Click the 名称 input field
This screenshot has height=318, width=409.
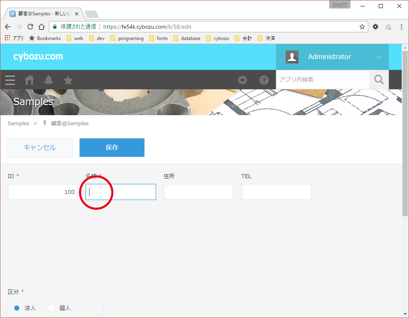pos(121,192)
